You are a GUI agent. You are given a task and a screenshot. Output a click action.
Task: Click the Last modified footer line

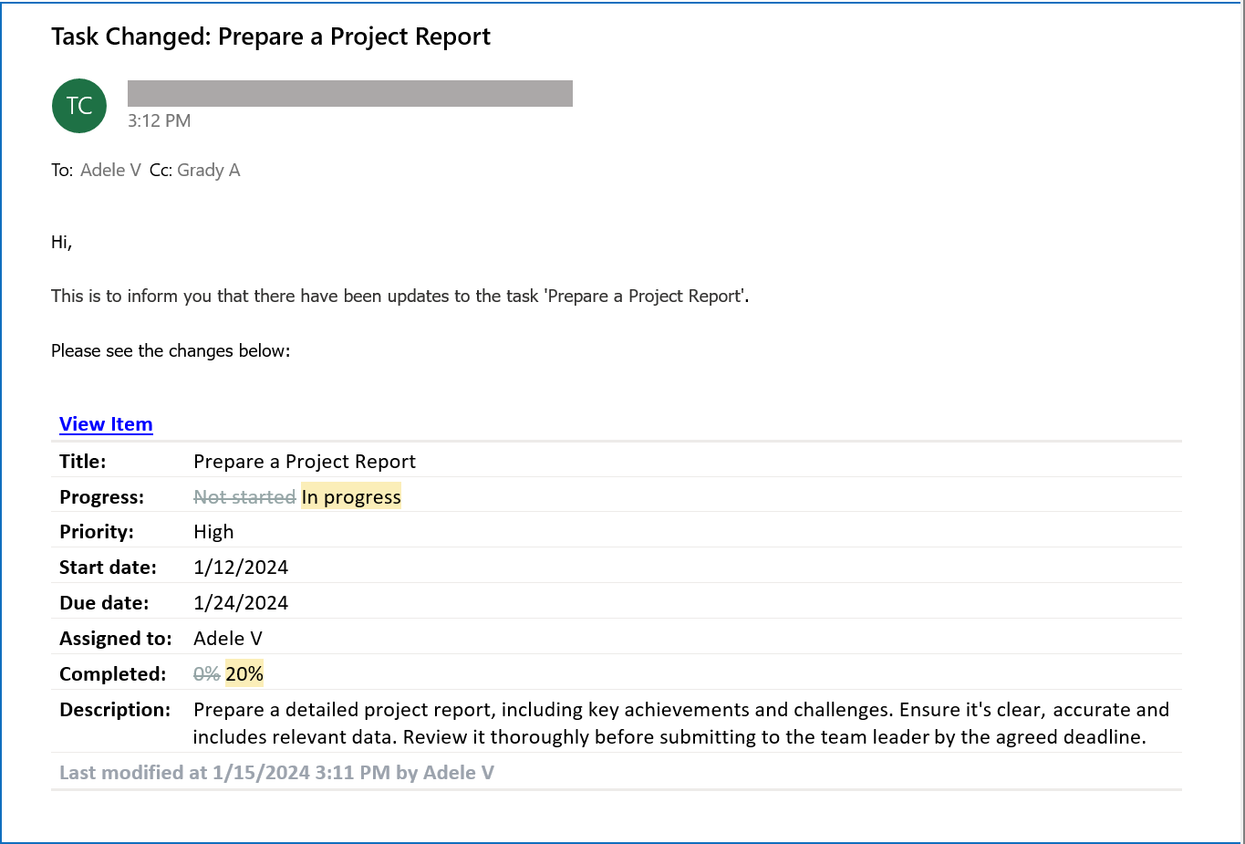pos(276,773)
